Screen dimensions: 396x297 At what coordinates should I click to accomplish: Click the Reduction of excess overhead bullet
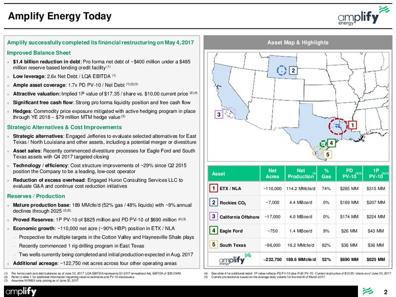(x=98, y=183)
